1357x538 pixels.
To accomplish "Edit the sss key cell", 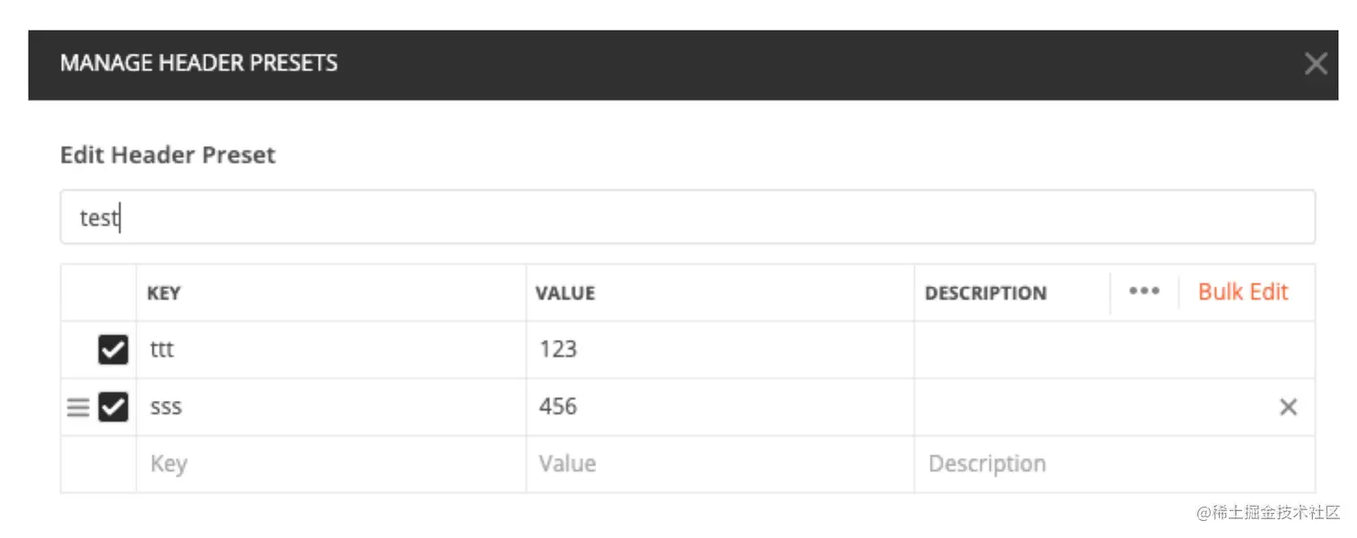I will pos(330,407).
